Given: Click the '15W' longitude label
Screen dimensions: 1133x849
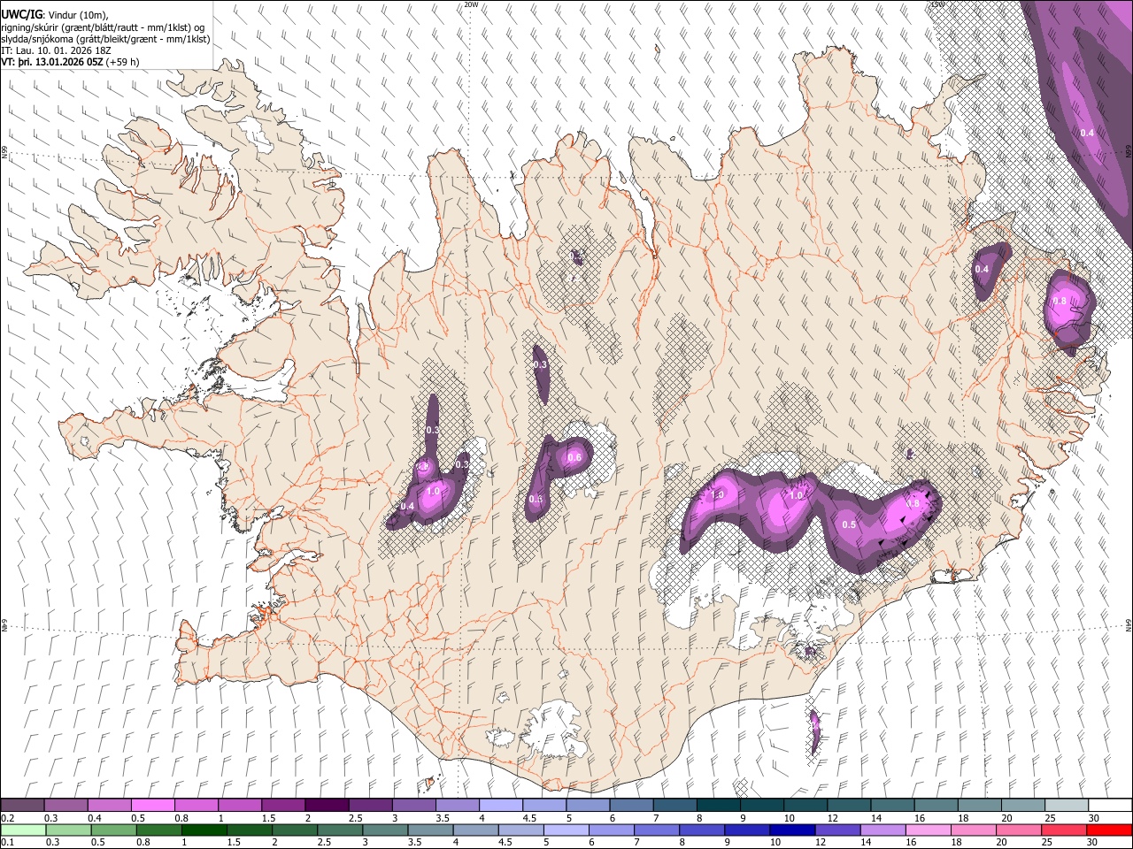Looking at the screenshot, I should click(936, 4).
